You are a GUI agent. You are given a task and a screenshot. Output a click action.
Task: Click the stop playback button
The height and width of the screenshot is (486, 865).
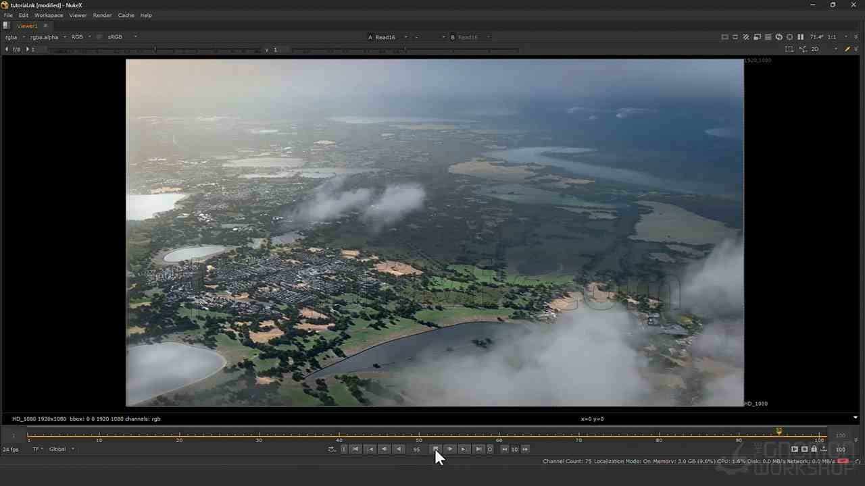(436, 449)
